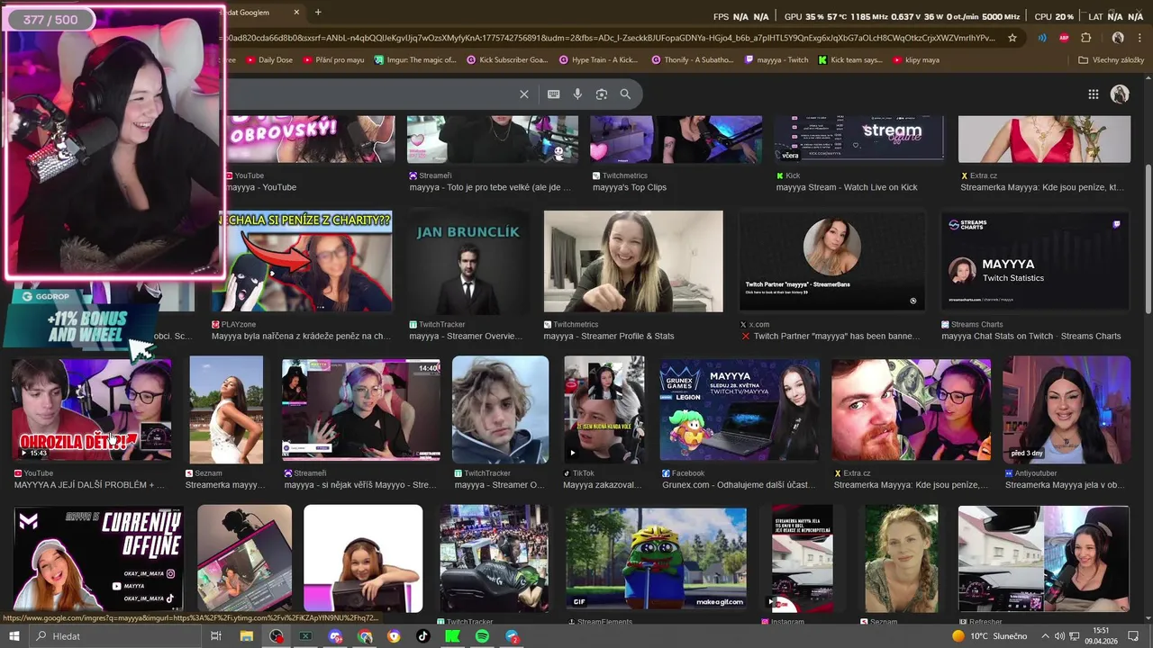
Task: Close the Google search tab
Action: tap(295, 13)
